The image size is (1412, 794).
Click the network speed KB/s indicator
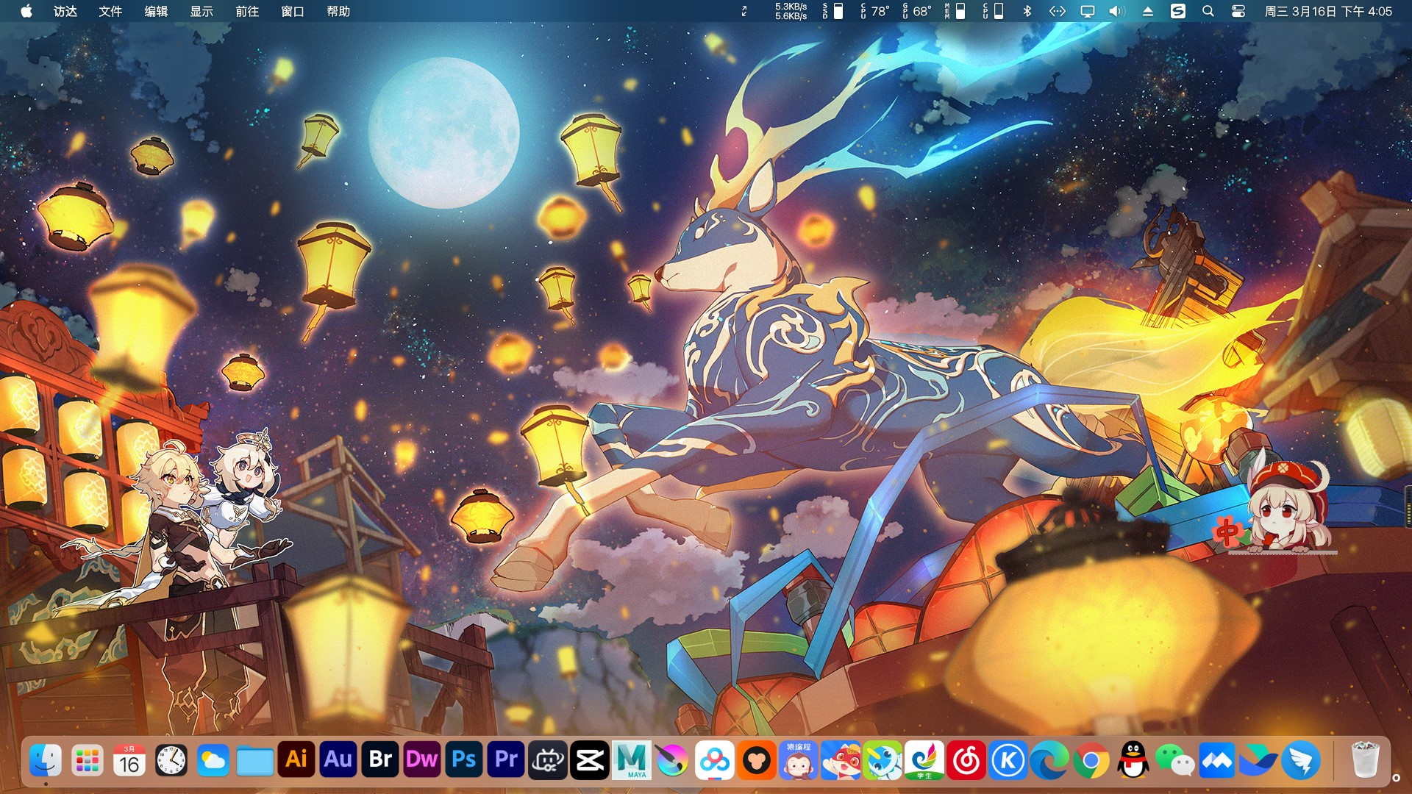pos(791,11)
